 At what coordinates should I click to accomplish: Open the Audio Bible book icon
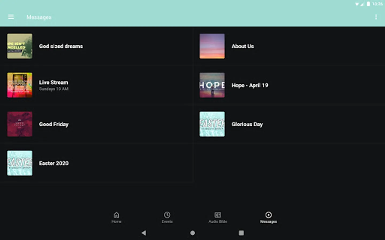coord(218,217)
